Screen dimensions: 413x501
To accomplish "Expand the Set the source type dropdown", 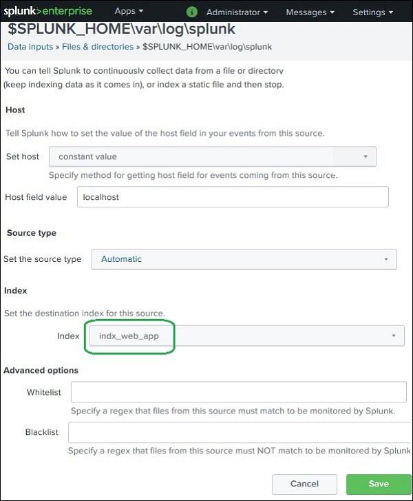I will click(x=244, y=259).
